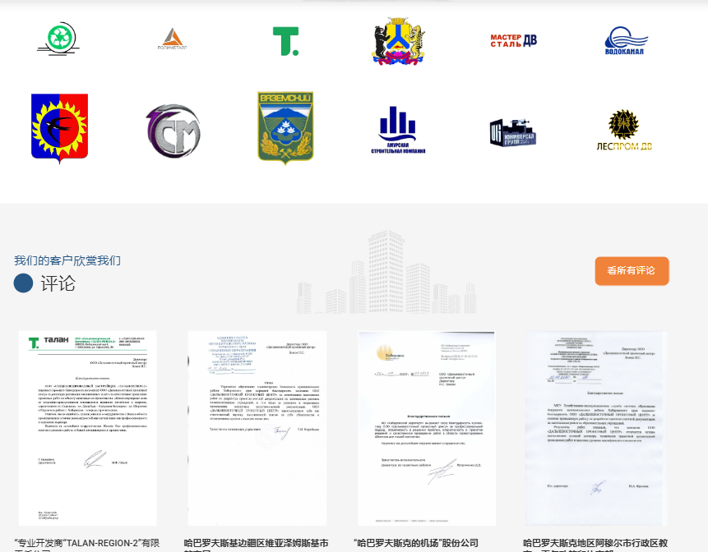Click the red and blue bird coat of arms
Screen dimensions: 708x552
[x=59, y=129]
